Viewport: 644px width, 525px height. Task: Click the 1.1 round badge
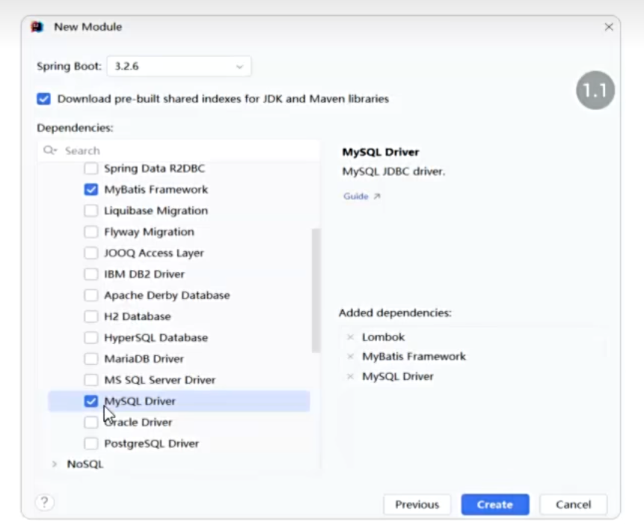click(x=595, y=91)
